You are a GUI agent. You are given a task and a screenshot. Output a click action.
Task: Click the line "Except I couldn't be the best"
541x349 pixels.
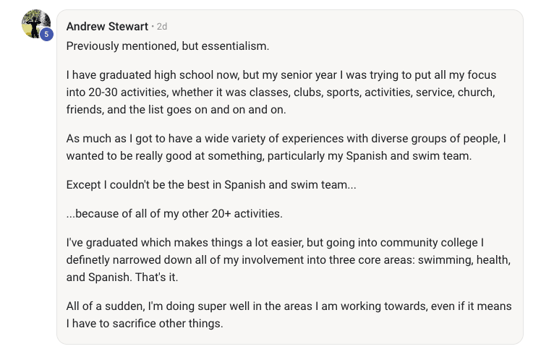pyautogui.click(x=211, y=184)
